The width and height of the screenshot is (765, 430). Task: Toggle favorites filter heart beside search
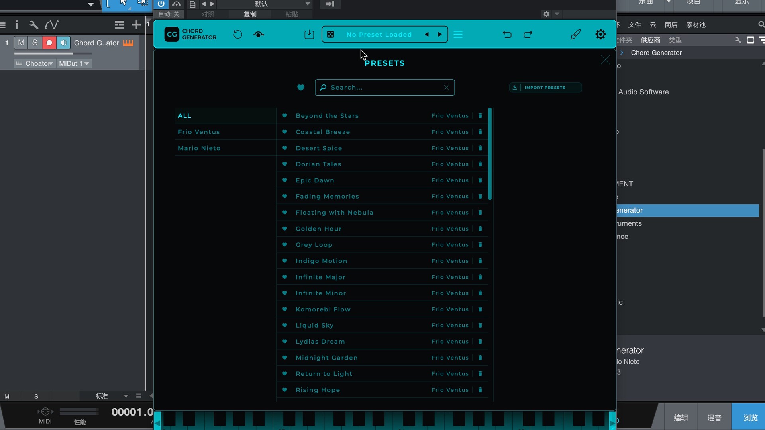tap(301, 88)
